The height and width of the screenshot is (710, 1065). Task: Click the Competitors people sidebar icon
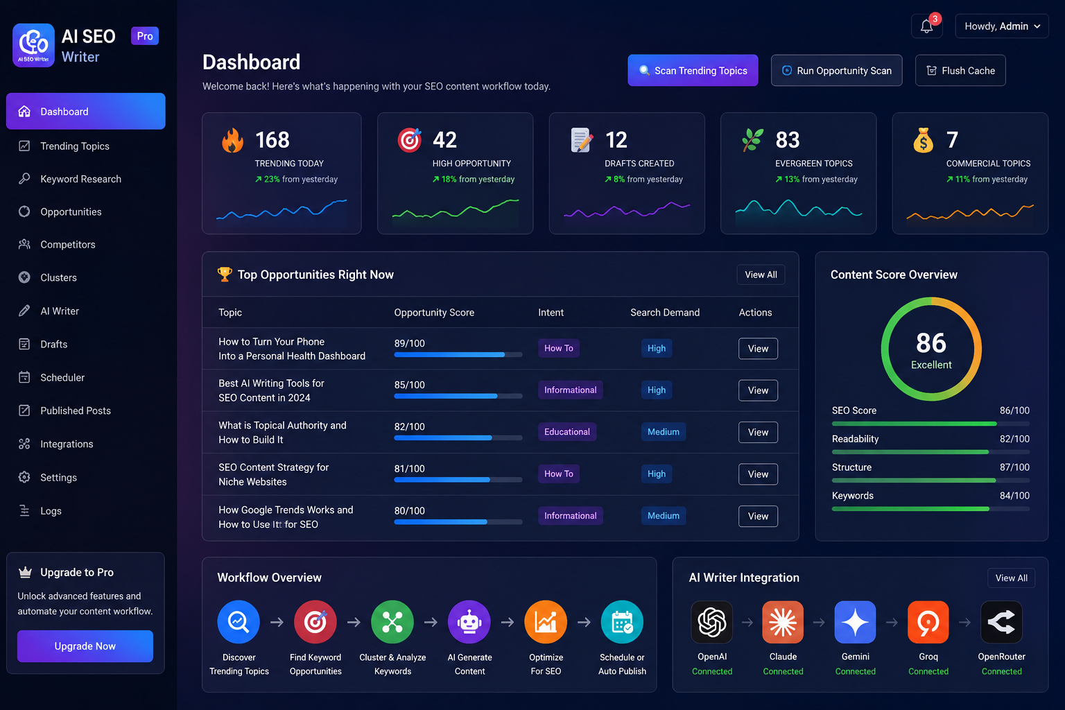(x=24, y=244)
